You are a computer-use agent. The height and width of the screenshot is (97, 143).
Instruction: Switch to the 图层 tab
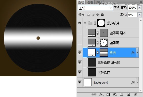pos(81,2)
